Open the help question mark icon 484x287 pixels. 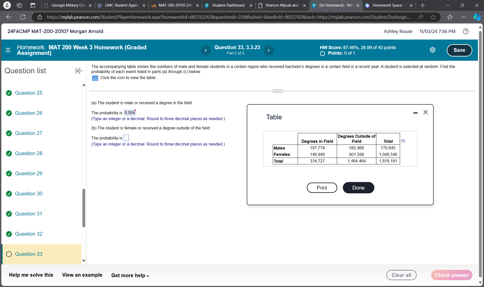[x=466, y=31]
